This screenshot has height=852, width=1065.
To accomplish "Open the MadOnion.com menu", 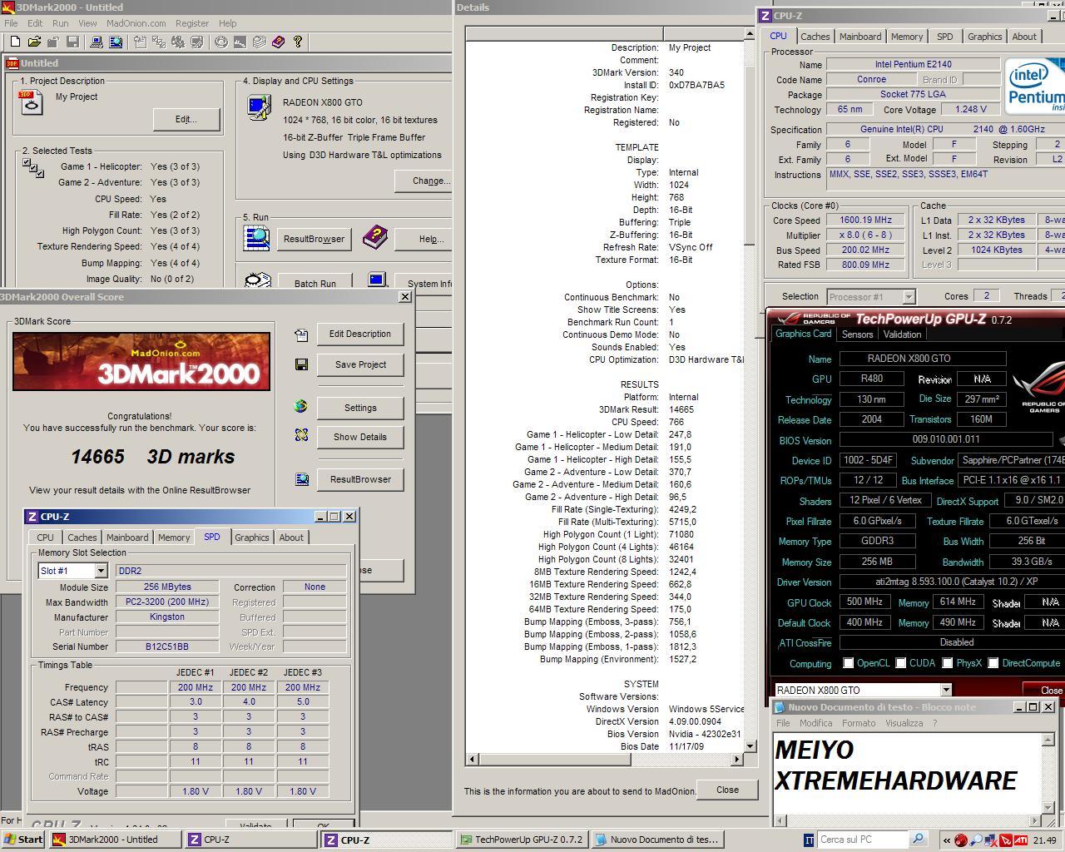I will coord(136,23).
